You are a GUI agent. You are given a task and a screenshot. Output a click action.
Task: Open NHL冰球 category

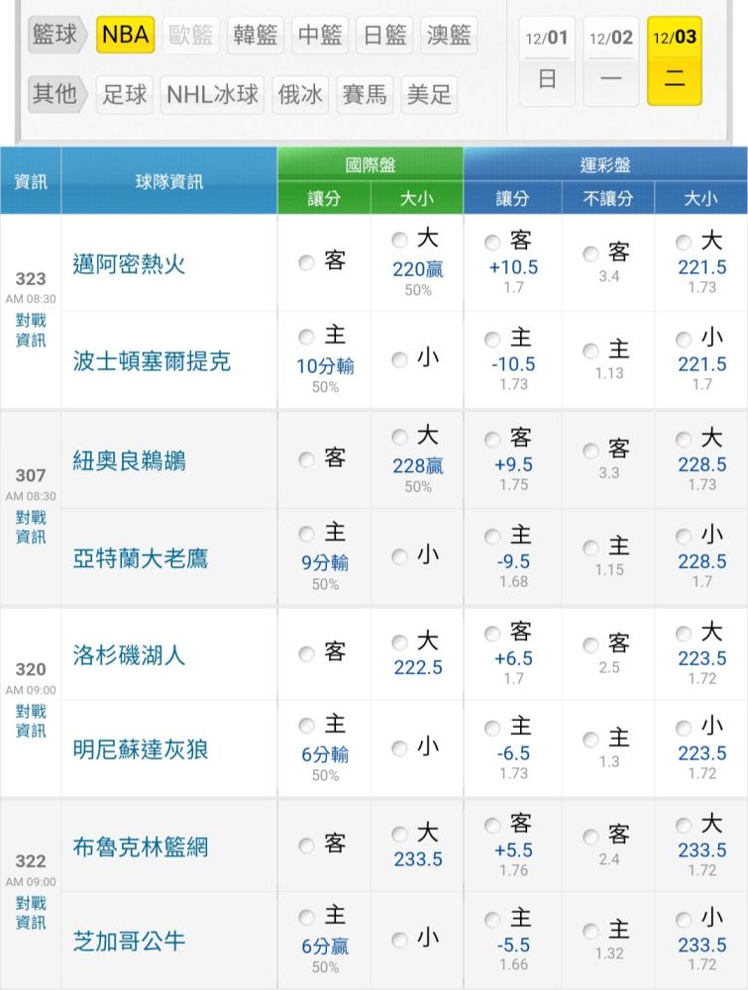coord(212,95)
